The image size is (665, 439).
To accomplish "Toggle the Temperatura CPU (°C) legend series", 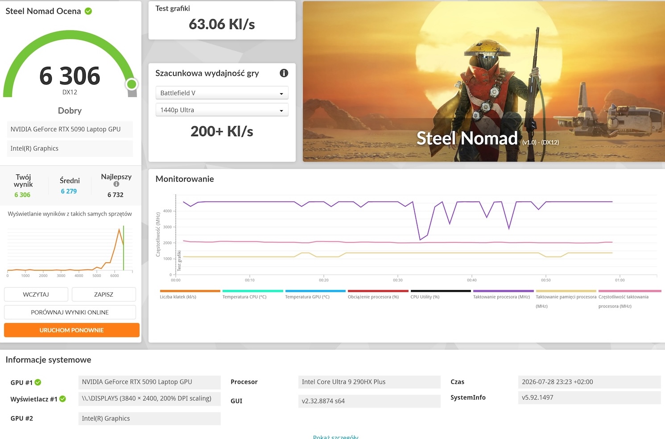I will pyautogui.click(x=252, y=294).
